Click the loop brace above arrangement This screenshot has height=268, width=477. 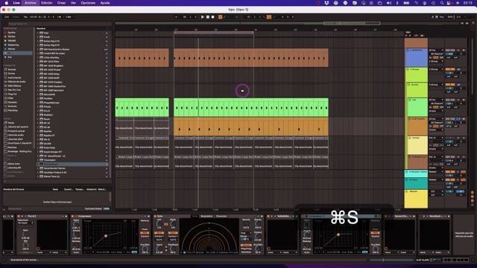pos(214,33)
